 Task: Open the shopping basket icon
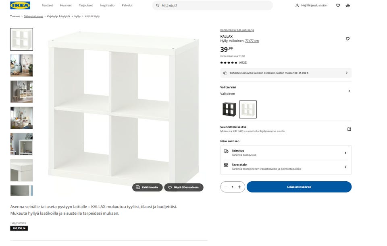(x=347, y=5)
